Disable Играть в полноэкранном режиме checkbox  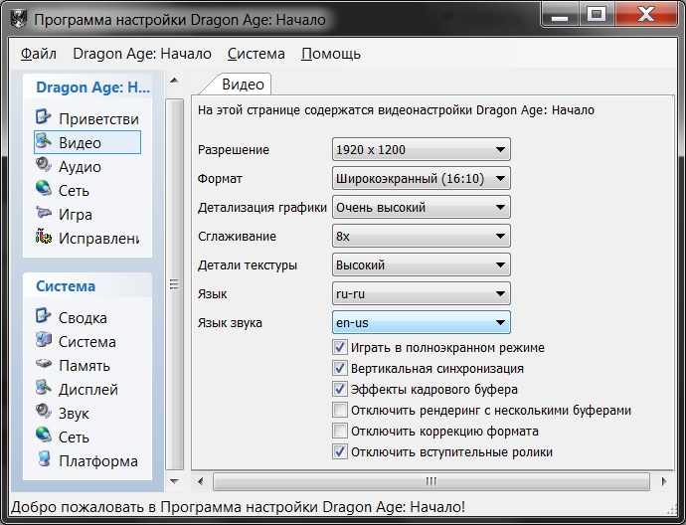pos(340,347)
